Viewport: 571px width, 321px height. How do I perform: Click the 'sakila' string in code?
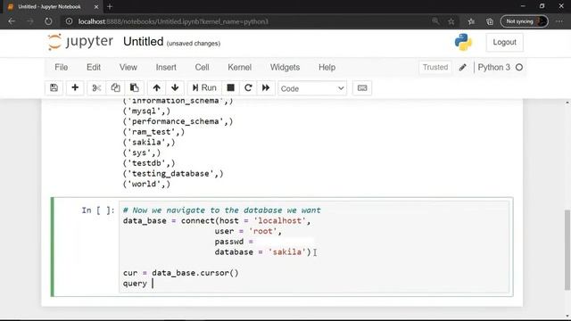pyautogui.click(x=287, y=252)
